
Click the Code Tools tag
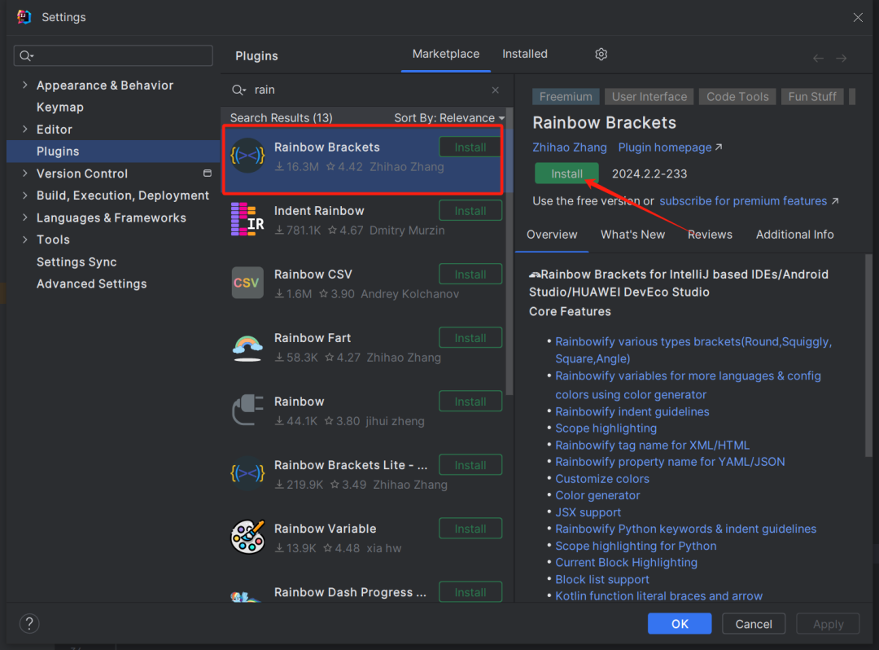tap(737, 96)
